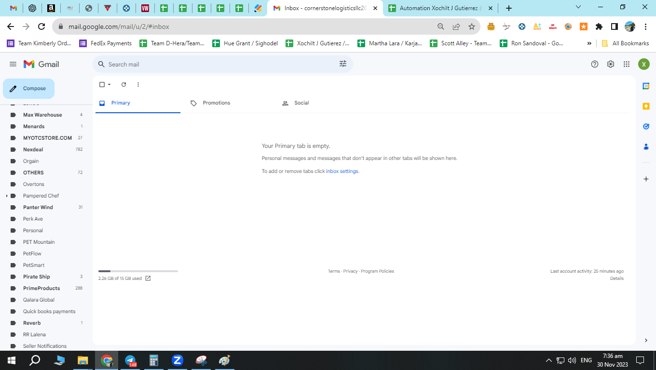
Task: Open the Windows Start menu
Action: 12,360
